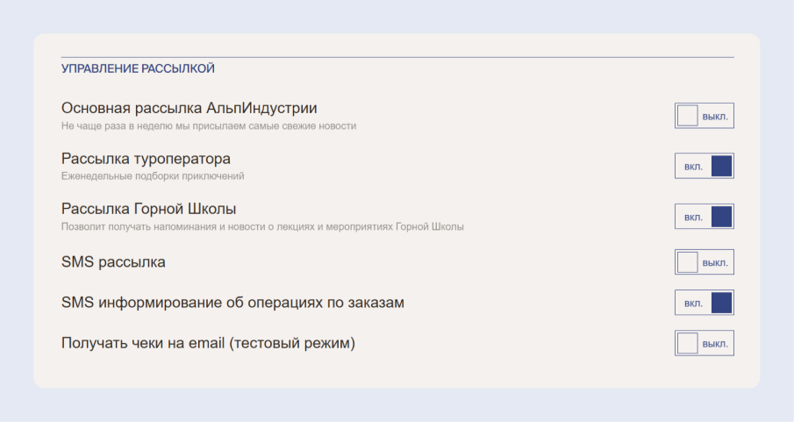The image size is (794, 422).
Task: Click Получать чеки на email label
Action: click(x=208, y=343)
